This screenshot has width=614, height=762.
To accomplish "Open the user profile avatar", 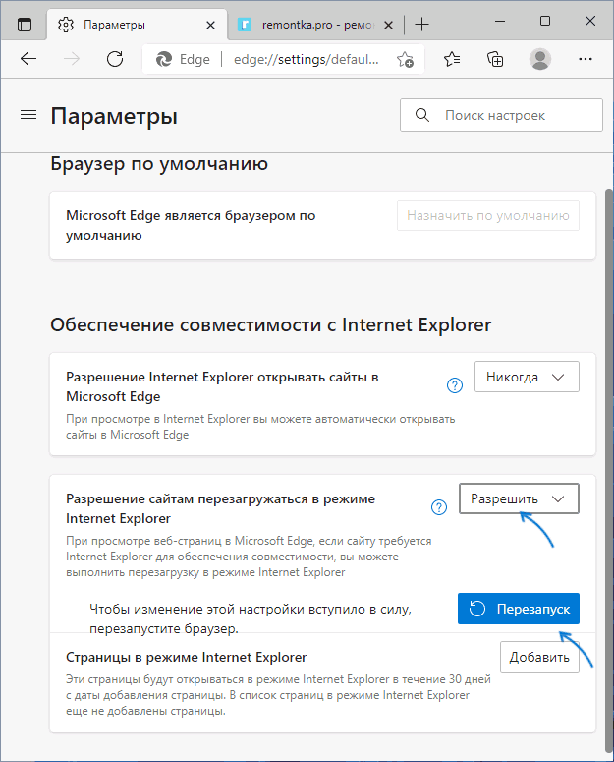I will point(539,59).
